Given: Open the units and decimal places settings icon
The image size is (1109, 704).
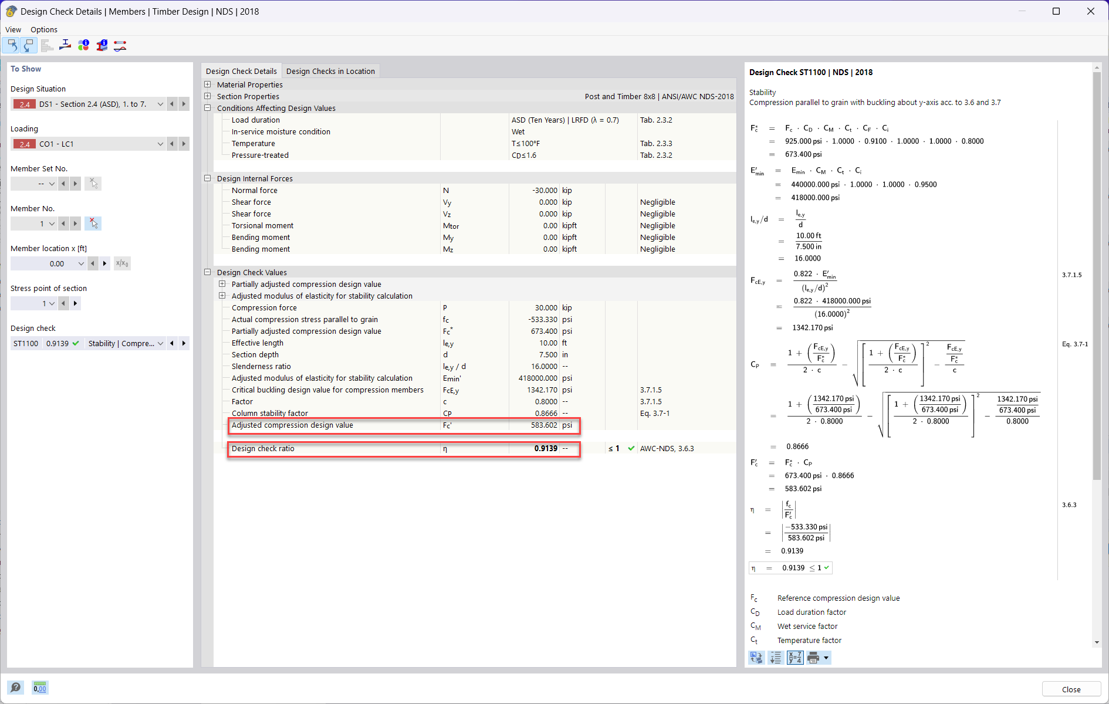Looking at the screenshot, I should pos(39,687).
